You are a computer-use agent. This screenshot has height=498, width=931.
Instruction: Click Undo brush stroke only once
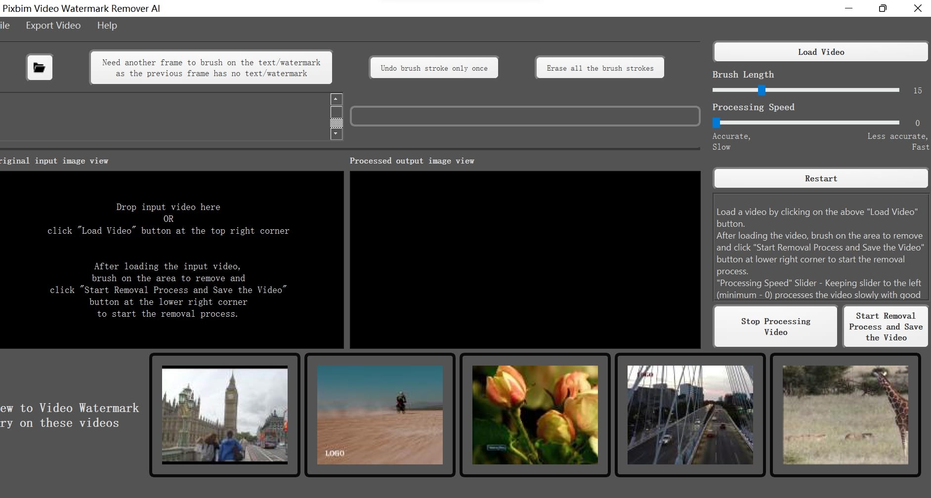434,68
